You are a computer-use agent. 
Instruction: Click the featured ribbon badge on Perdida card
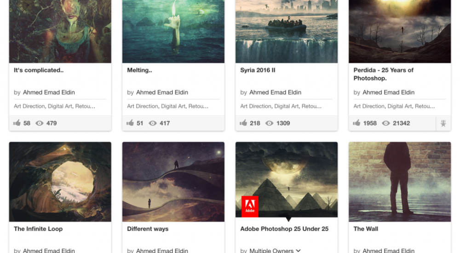[443, 123]
